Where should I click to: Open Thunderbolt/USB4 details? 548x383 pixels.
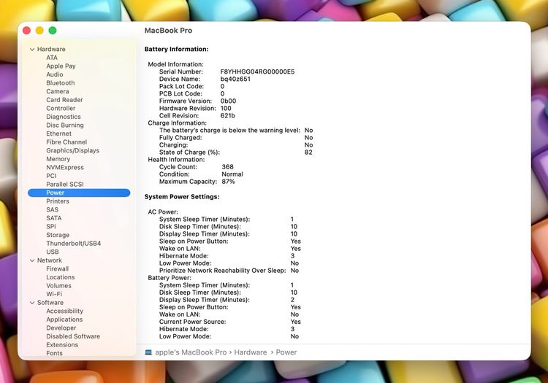pos(73,244)
